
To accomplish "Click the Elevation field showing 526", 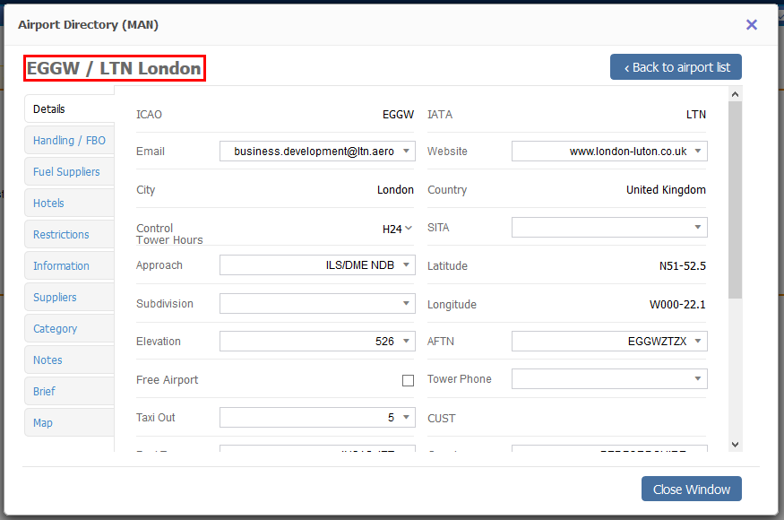I will point(317,342).
